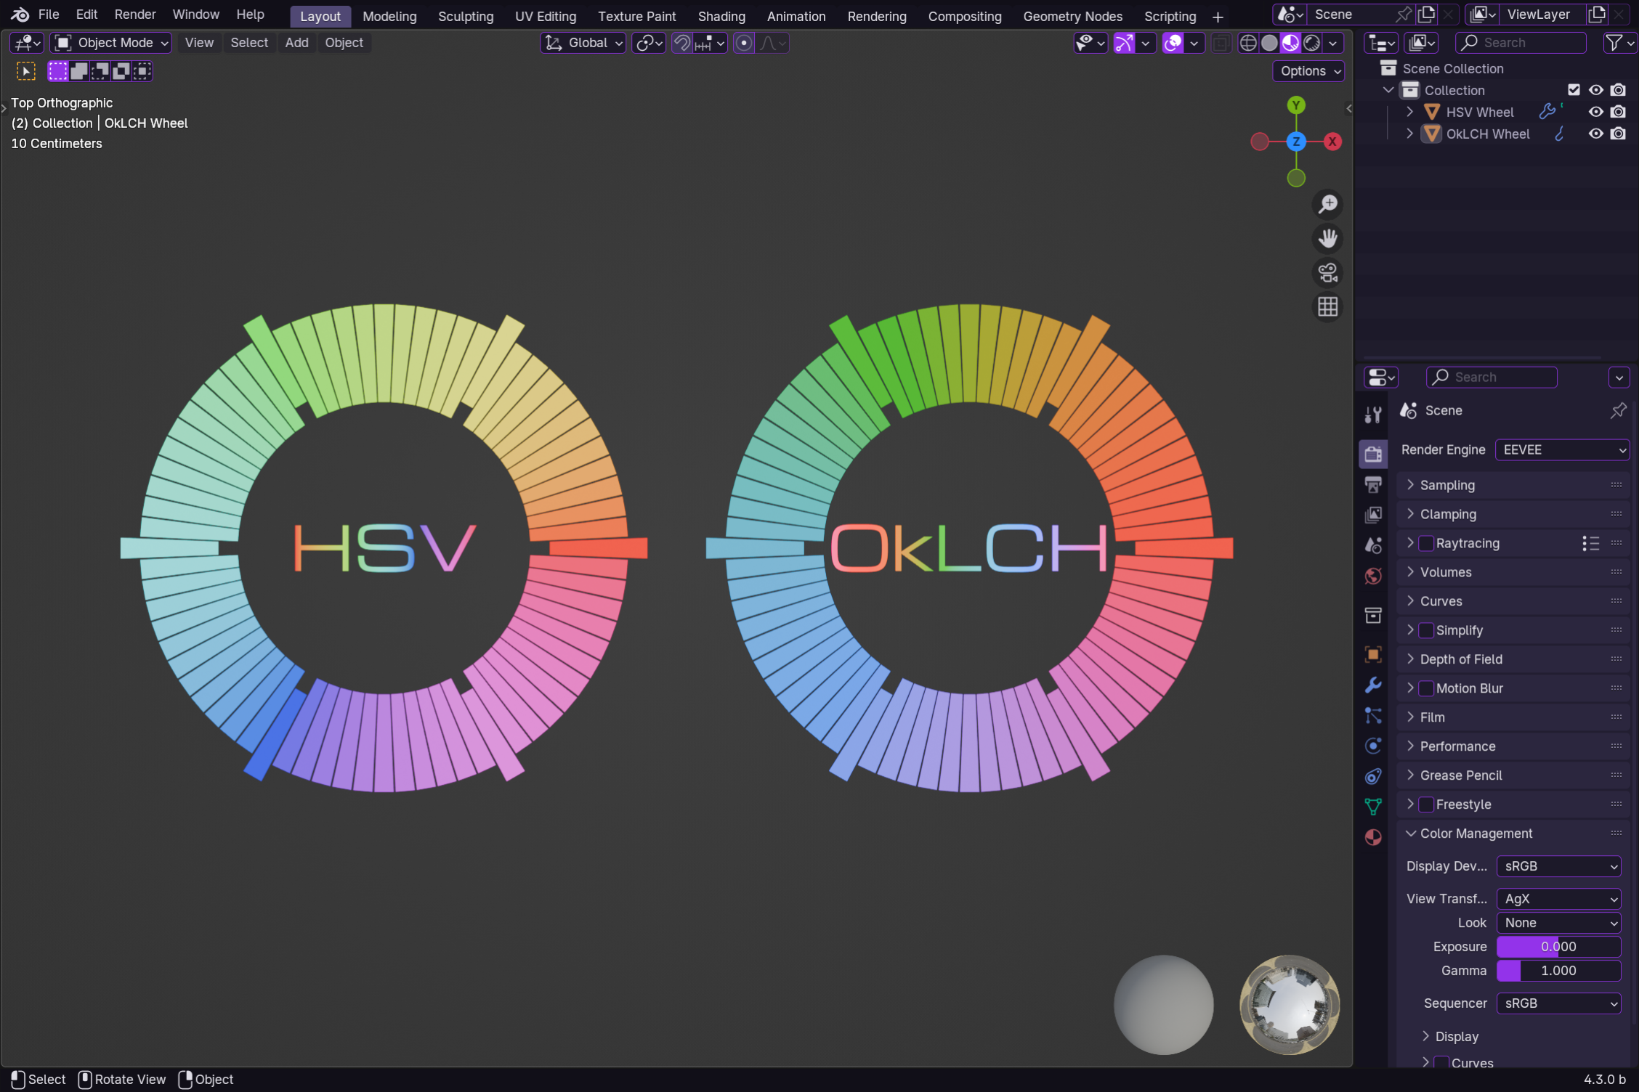Open the View Transform AgX dropdown
The image size is (1639, 1092).
1558,899
